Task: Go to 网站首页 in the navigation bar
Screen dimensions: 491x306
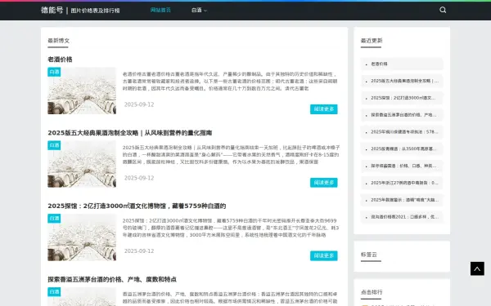Action: (160, 10)
